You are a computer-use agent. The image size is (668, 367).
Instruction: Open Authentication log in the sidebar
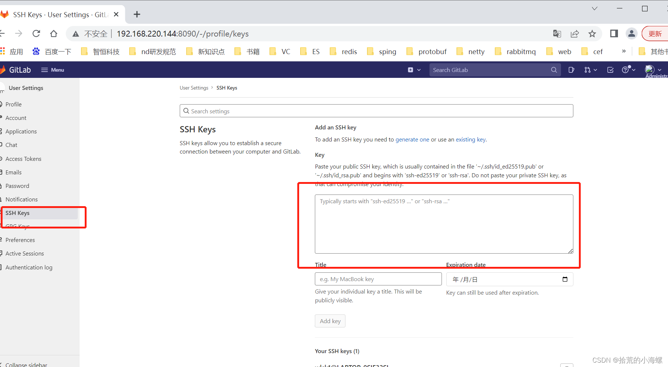coord(29,267)
